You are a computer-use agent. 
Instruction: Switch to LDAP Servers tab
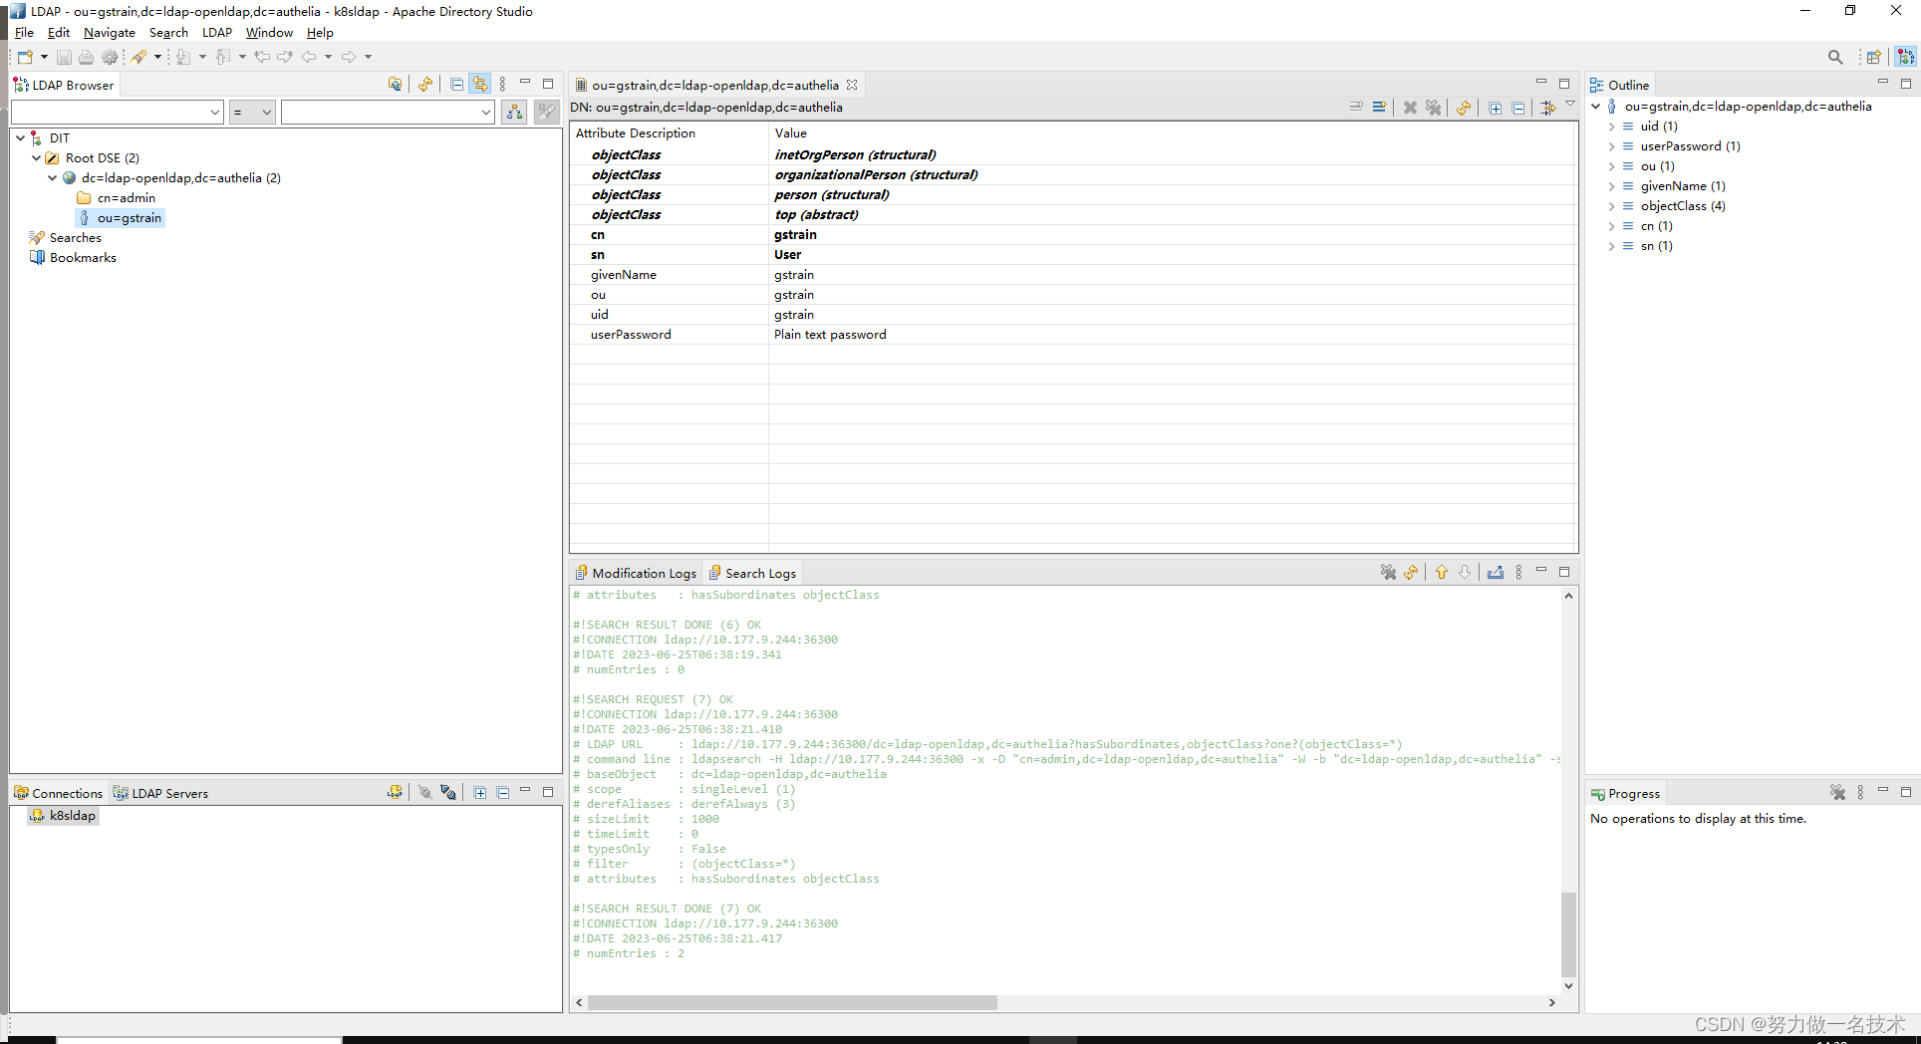(161, 793)
